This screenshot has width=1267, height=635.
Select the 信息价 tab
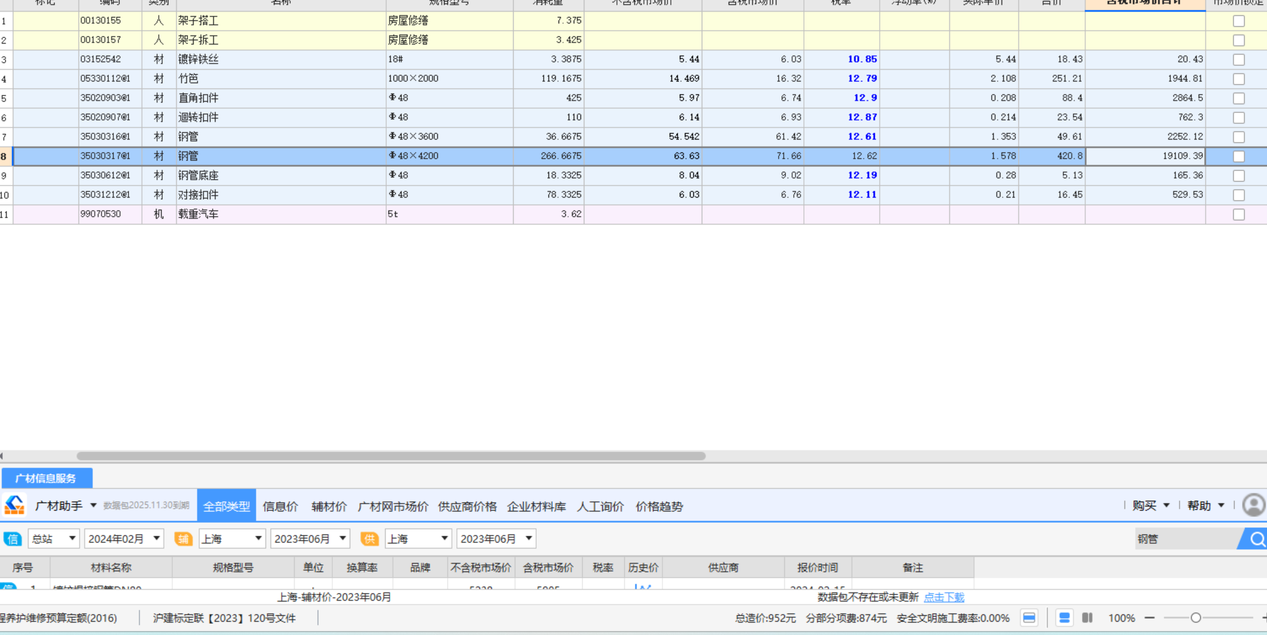(280, 507)
